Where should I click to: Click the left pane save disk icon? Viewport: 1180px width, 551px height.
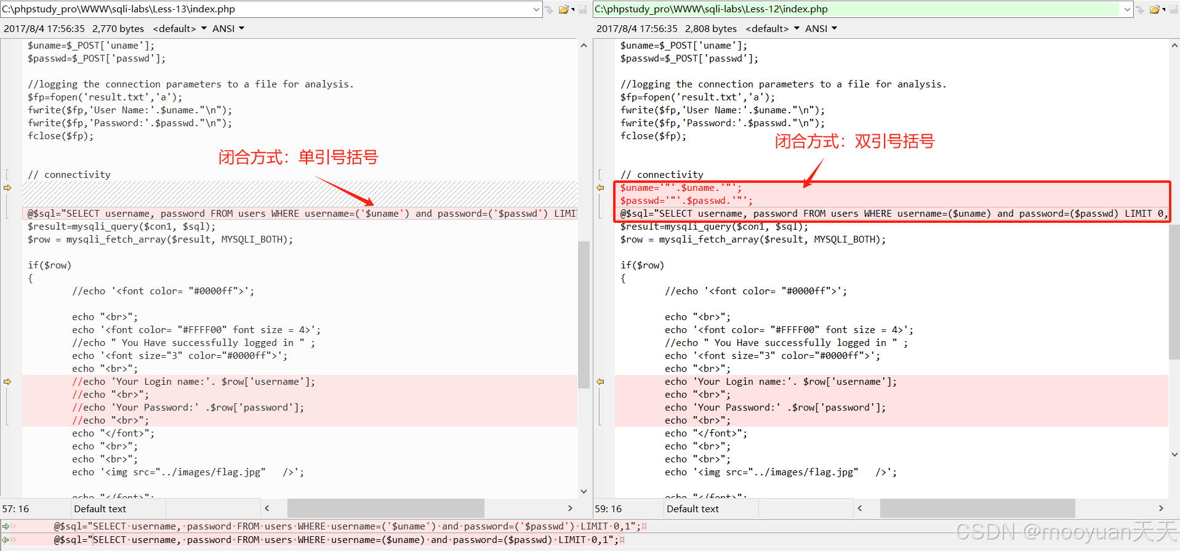[582, 9]
